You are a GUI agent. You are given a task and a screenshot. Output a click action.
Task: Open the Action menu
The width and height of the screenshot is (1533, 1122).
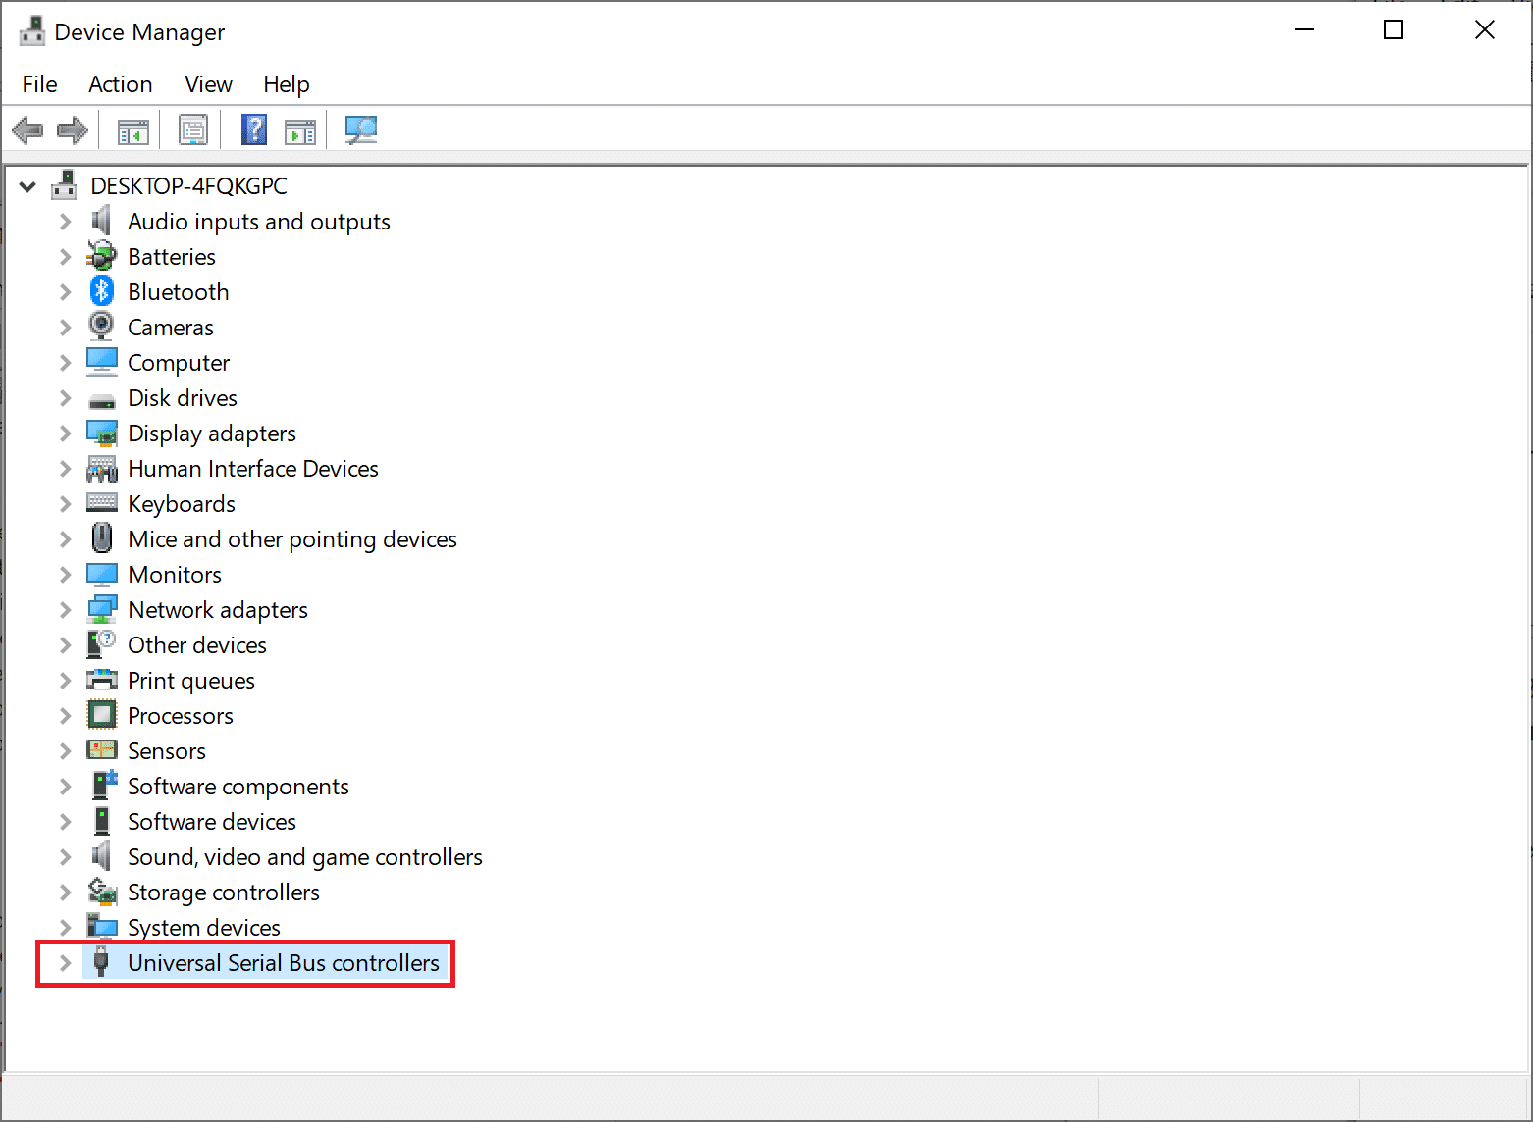coord(120,84)
